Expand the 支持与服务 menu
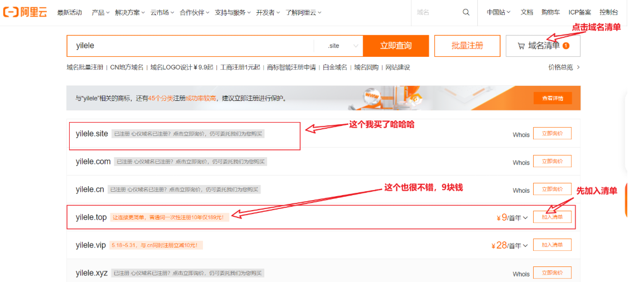 [233, 12]
